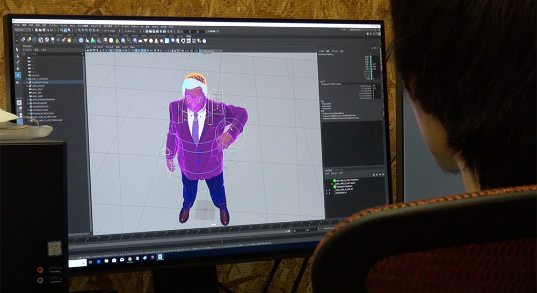Click the Move tool in left toolbox
This screenshot has width=537, height=293.
point(17,69)
